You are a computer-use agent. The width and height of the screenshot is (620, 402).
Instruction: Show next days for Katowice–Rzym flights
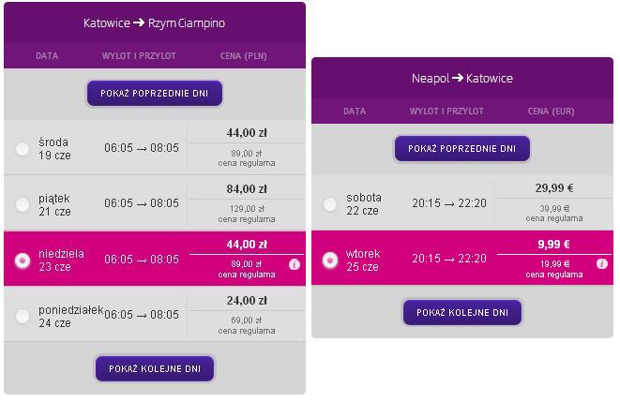point(155,368)
